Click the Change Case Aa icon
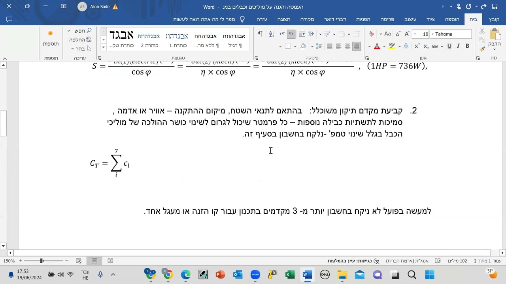The height and width of the screenshot is (284, 506). (x=387, y=34)
